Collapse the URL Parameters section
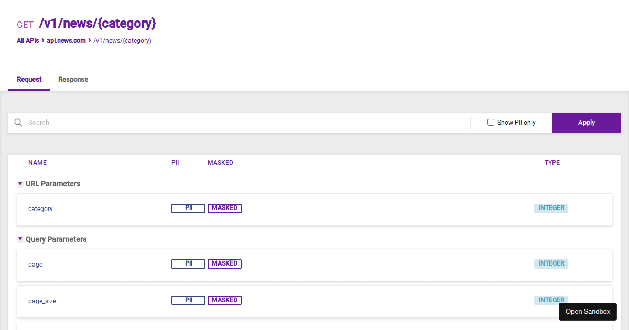 (x=20, y=184)
